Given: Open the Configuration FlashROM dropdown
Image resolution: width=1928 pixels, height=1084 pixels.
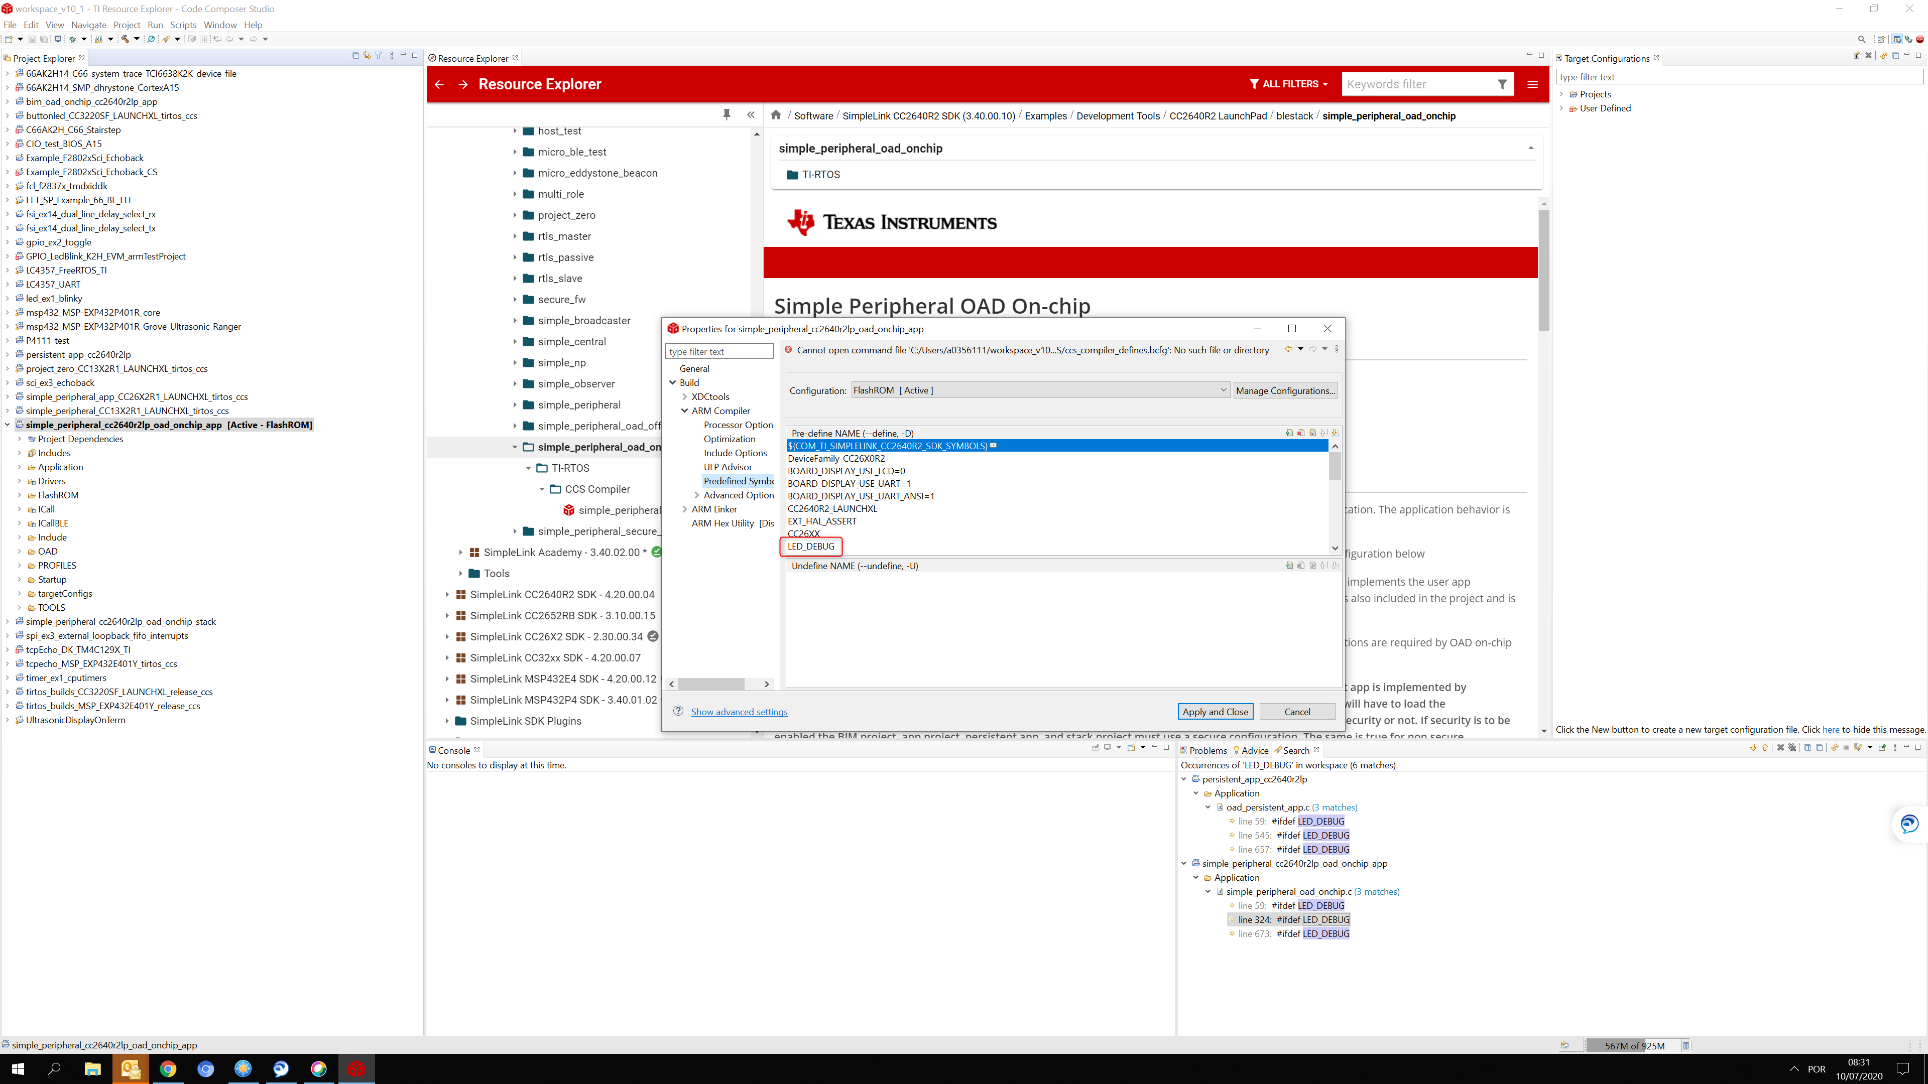Looking at the screenshot, I should 1040,390.
